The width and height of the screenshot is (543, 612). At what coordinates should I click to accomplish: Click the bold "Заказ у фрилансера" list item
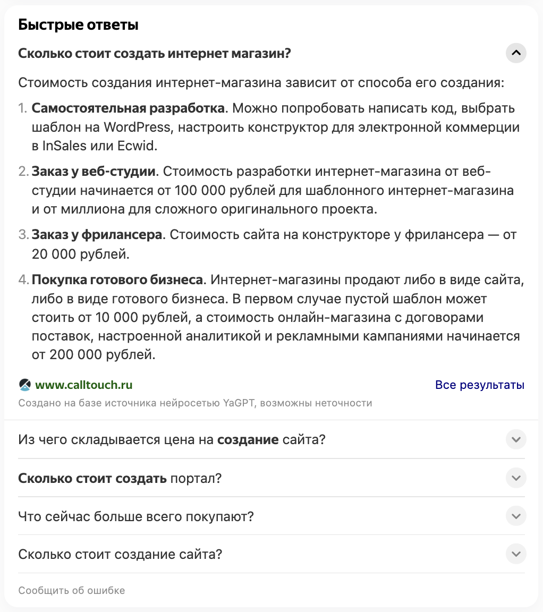tap(97, 235)
